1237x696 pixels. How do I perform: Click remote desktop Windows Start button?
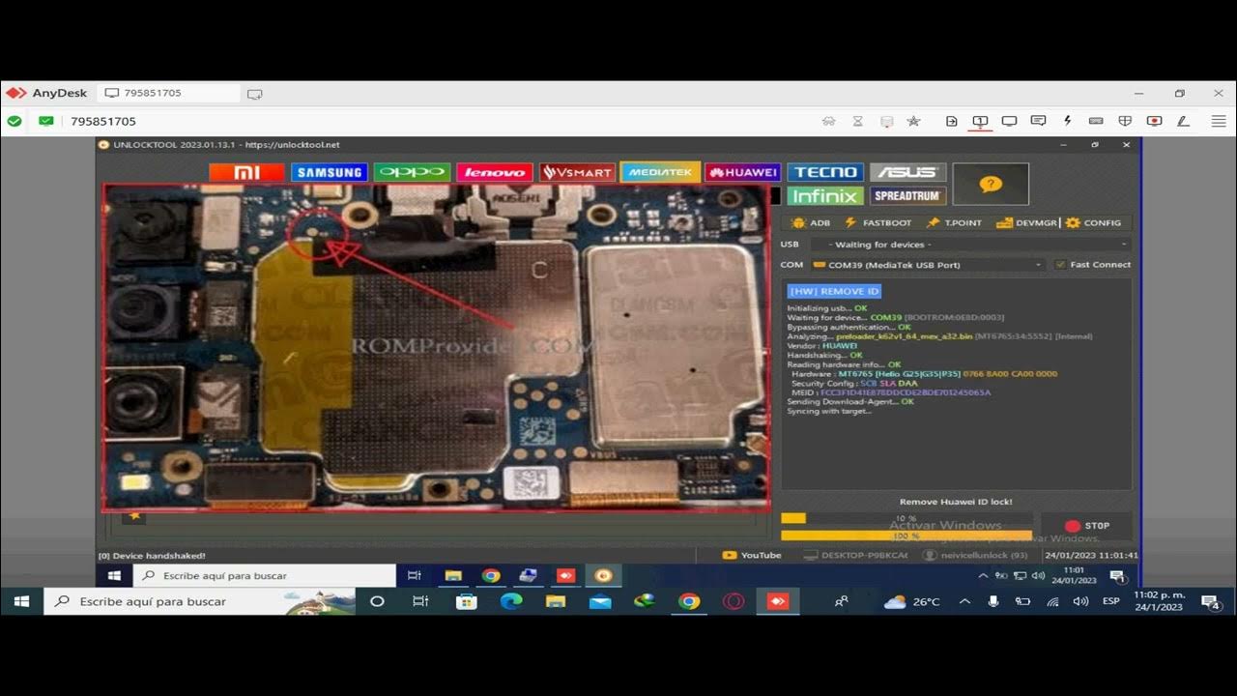click(x=114, y=575)
